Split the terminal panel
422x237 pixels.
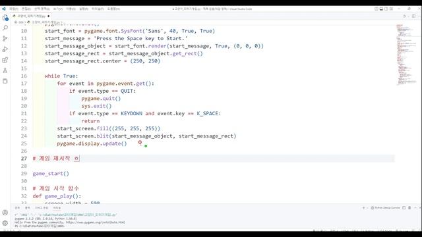[x=404, y=208]
